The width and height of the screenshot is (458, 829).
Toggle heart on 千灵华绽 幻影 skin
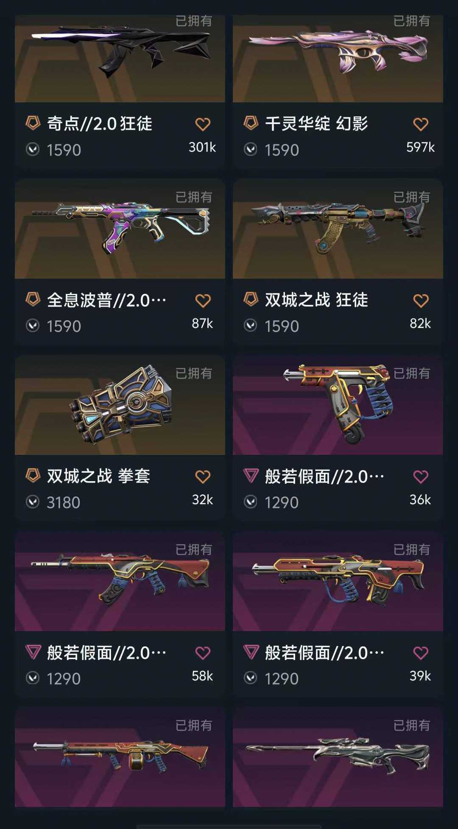coord(421,124)
